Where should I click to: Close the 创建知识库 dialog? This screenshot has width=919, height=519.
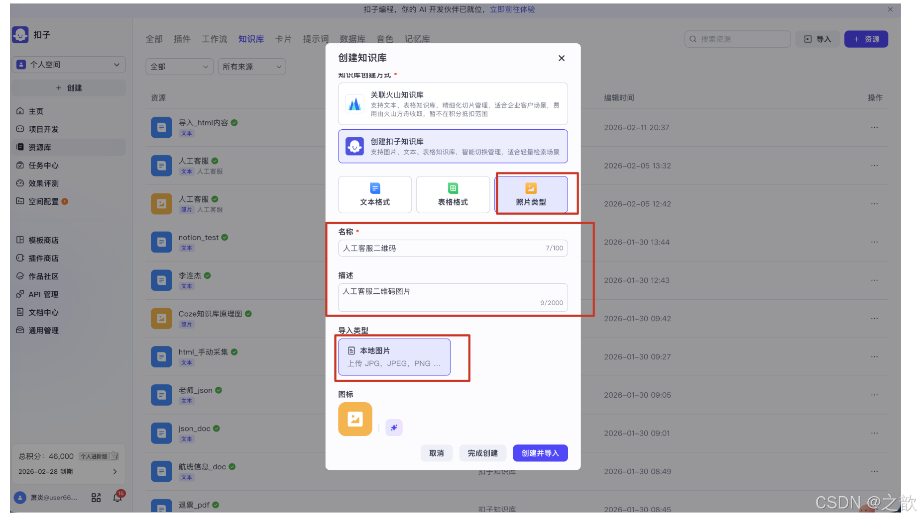(562, 58)
